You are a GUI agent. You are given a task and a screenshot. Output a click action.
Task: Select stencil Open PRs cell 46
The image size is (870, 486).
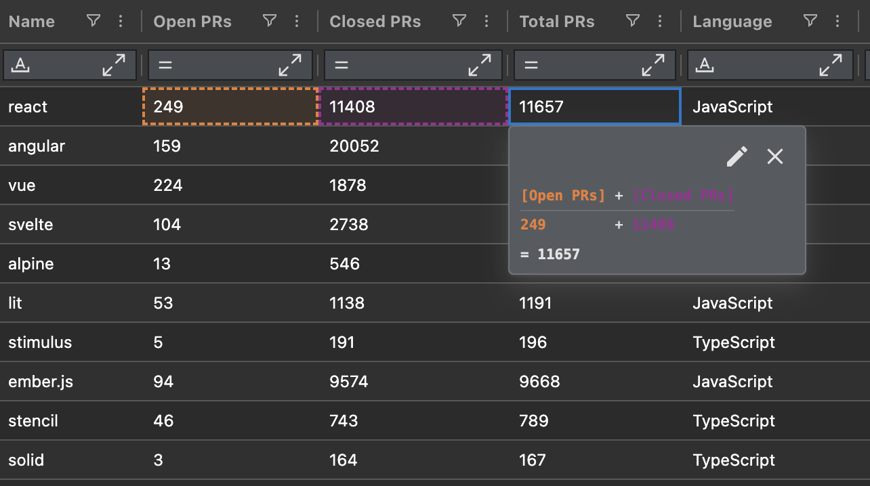(x=230, y=420)
